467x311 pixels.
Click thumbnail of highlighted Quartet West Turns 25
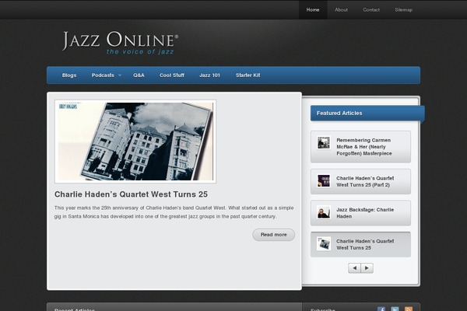[x=324, y=244]
